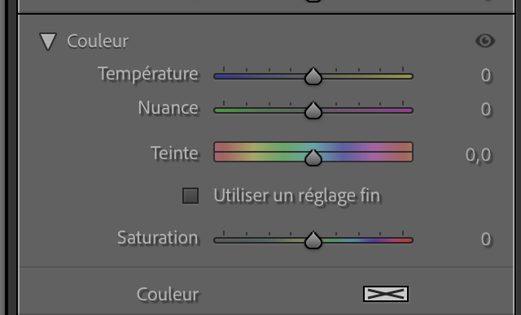The width and height of the screenshot is (521, 315).
Task: Toggle the Couleur panel eye visibility icon
Action: 485,41
